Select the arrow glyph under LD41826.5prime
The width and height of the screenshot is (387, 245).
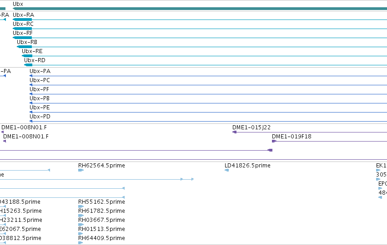[226, 170]
